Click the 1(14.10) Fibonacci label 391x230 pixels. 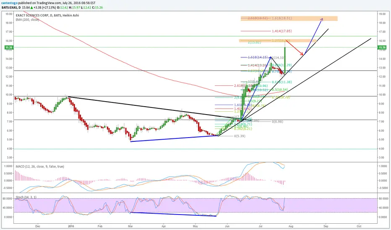(x=278, y=58)
